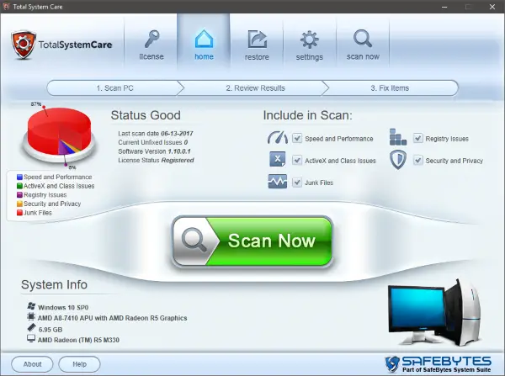The width and height of the screenshot is (505, 376).
Task: Click the red Junk Files legend swatch
Action: (x=19, y=213)
